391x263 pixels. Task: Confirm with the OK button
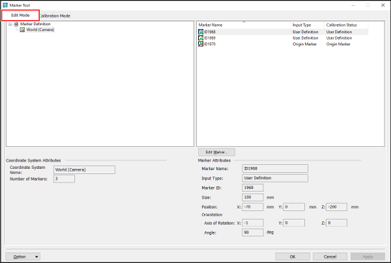click(293, 257)
